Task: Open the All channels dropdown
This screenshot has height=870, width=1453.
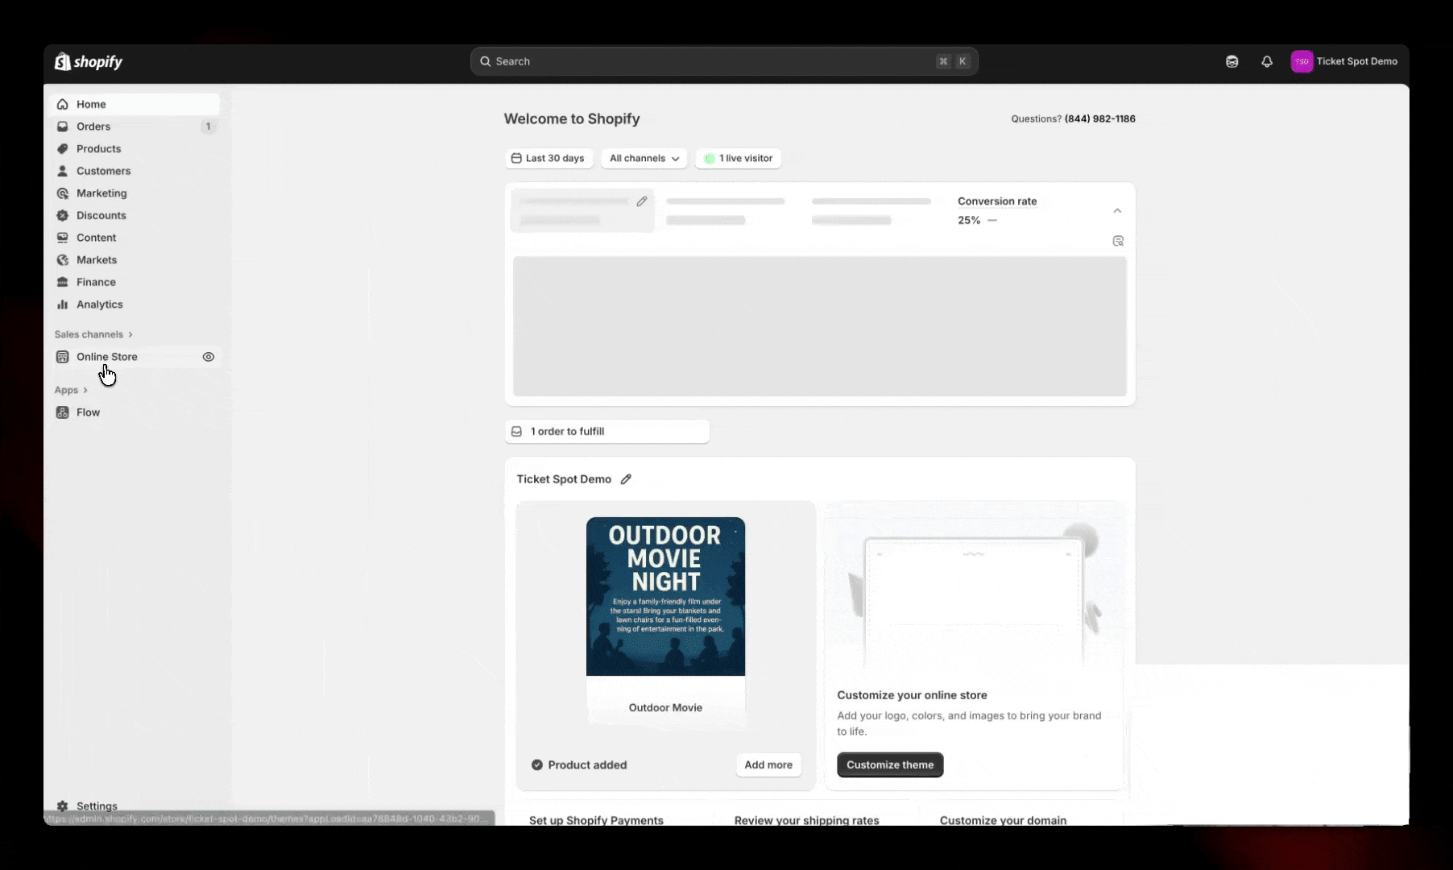Action: pyautogui.click(x=643, y=158)
